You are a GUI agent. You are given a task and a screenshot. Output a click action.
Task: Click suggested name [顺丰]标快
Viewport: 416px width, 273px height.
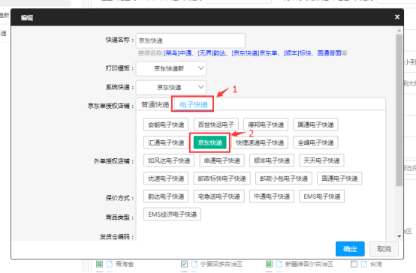click(x=297, y=53)
